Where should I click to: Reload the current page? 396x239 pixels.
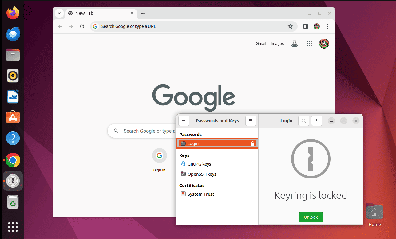click(x=82, y=26)
